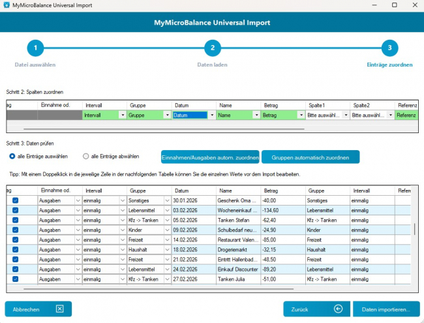
Task: Toggle the checkbox in the Drogeriemarkt row
Action: tap(16, 250)
